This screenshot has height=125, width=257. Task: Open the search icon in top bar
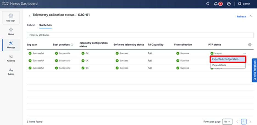[208, 4]
